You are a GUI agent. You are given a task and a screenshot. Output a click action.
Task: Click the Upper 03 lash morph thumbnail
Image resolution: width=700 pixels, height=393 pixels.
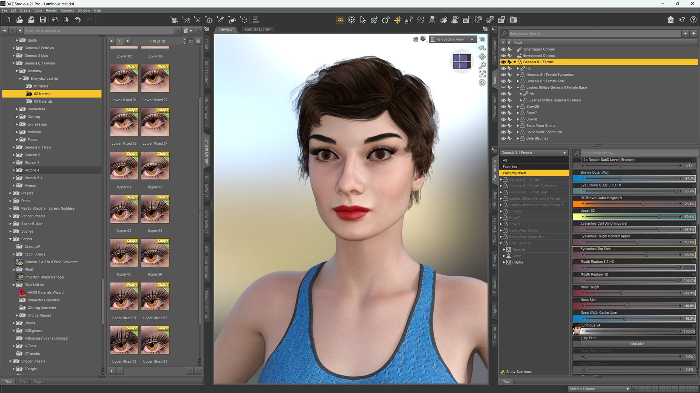click(x=124, y=210)
